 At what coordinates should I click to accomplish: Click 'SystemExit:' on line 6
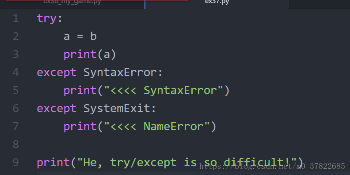pos(120,109)
